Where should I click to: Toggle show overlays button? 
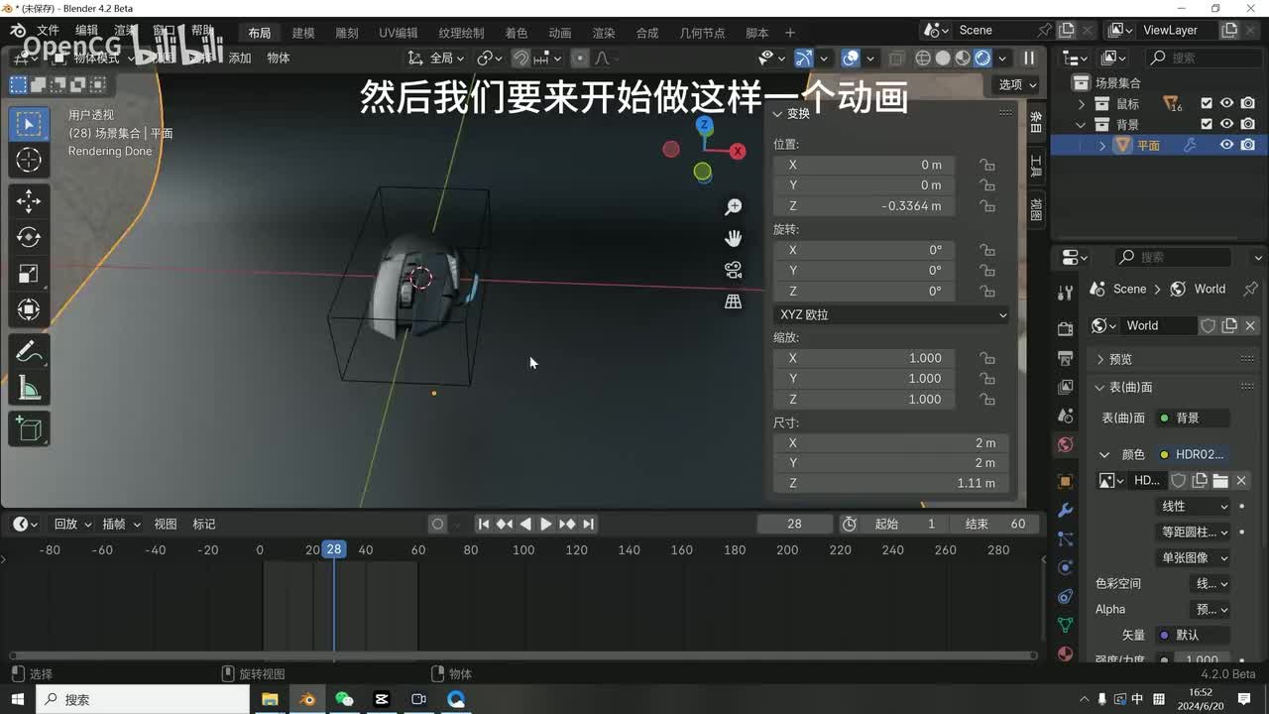pyautogui.click(x=851, y=58)
